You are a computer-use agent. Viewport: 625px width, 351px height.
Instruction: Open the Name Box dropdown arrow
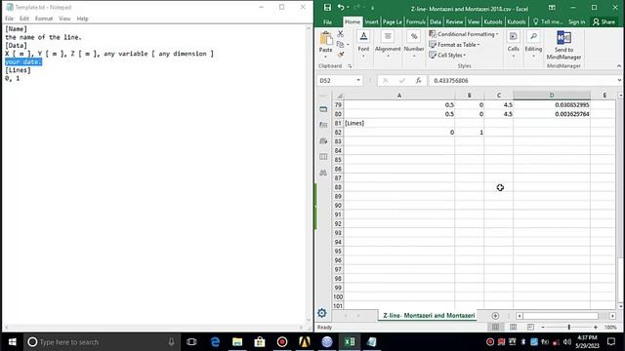[x=358, y=80]
